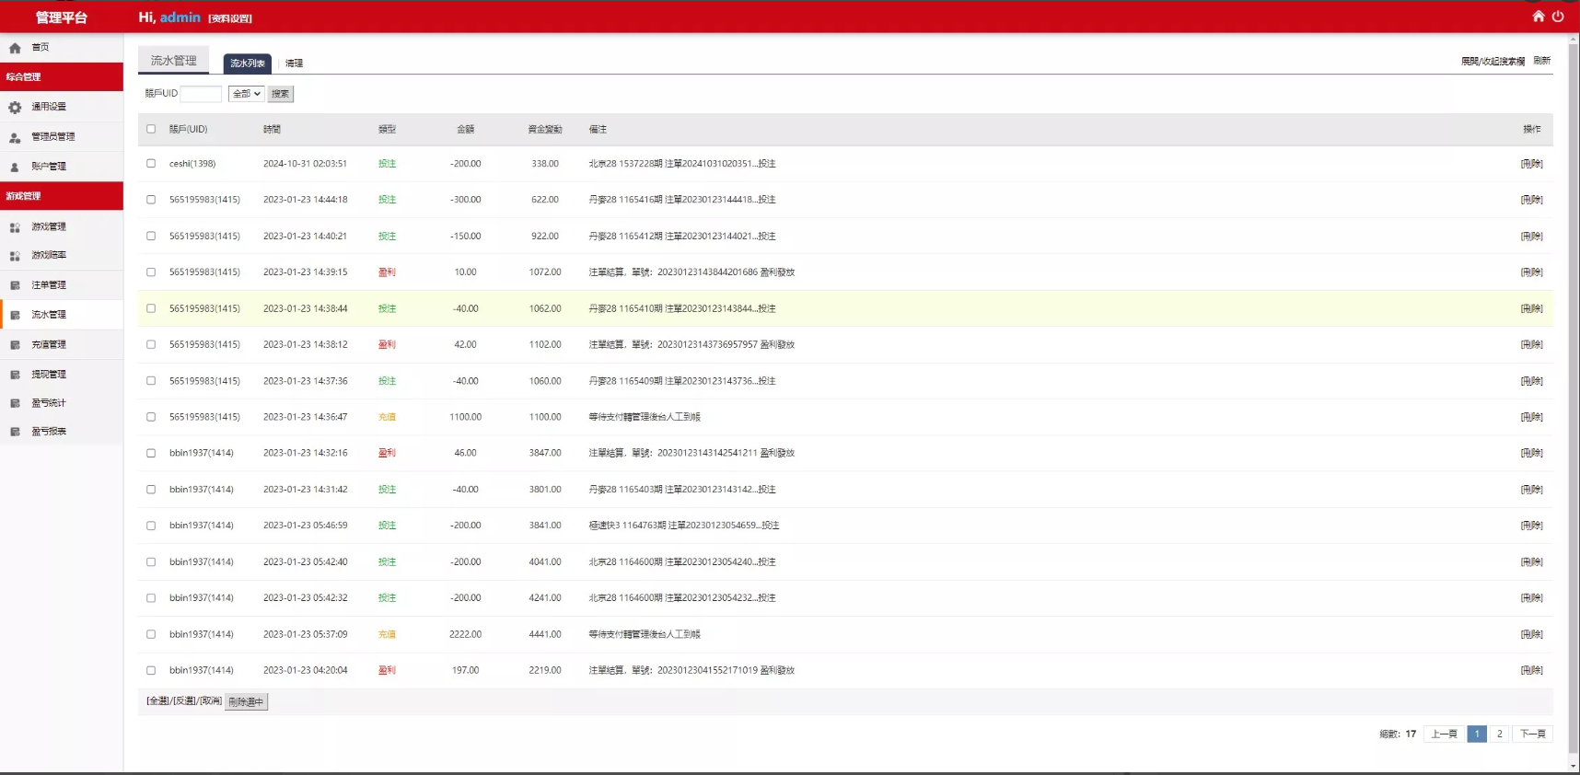This screenshot has width=1580, height=775.
Task: Click the 充值管理 sidebar icon
Action: [15, 345]
